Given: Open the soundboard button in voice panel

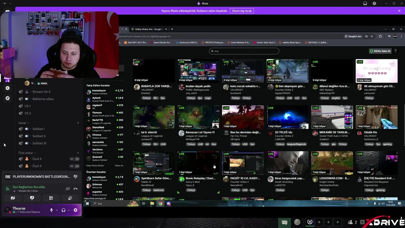Looking at the screenshot, I should click(70, 198).
